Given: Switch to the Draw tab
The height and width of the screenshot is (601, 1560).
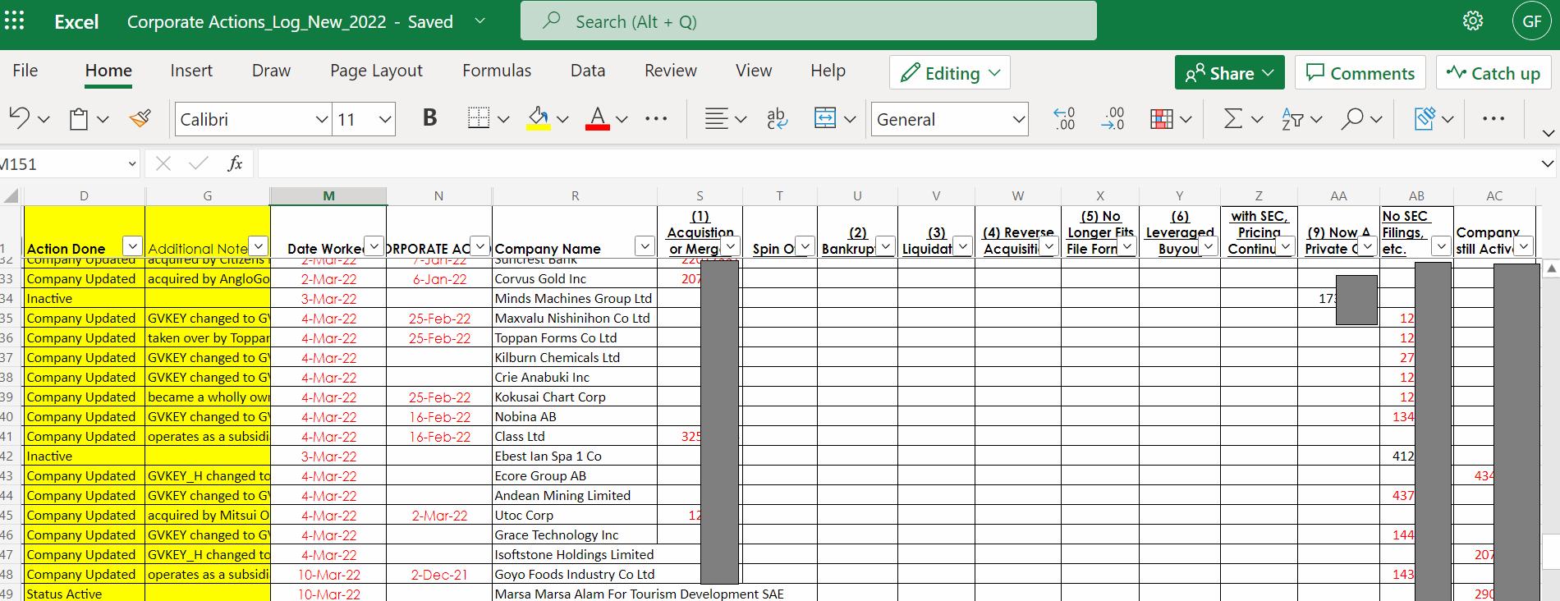Looking at the screenshot, I should 271,71.
